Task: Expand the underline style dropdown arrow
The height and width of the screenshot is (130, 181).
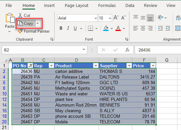Action: click(x=81, y=28)
